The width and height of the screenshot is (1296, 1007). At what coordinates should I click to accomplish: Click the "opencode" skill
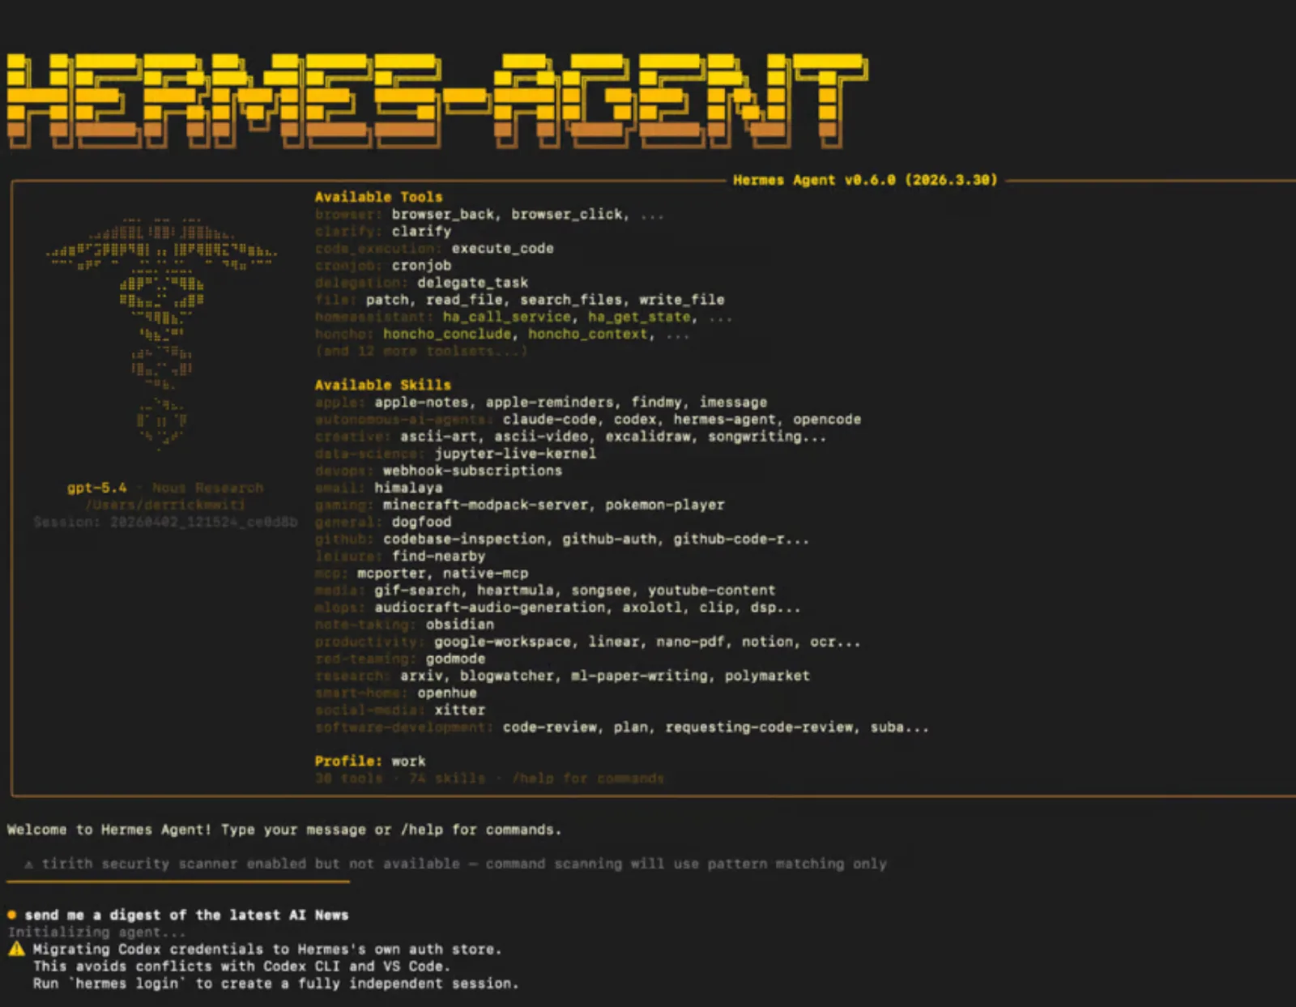[x=827, y=419]
